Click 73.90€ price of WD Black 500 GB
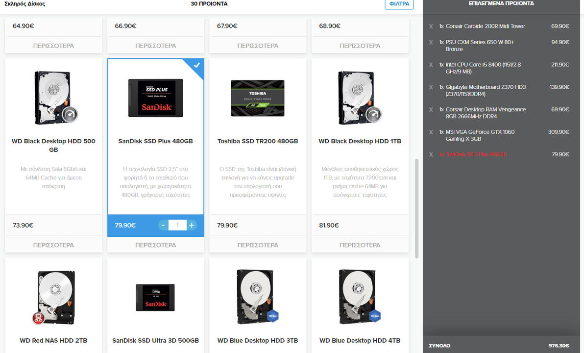 (x=23, y=225)
